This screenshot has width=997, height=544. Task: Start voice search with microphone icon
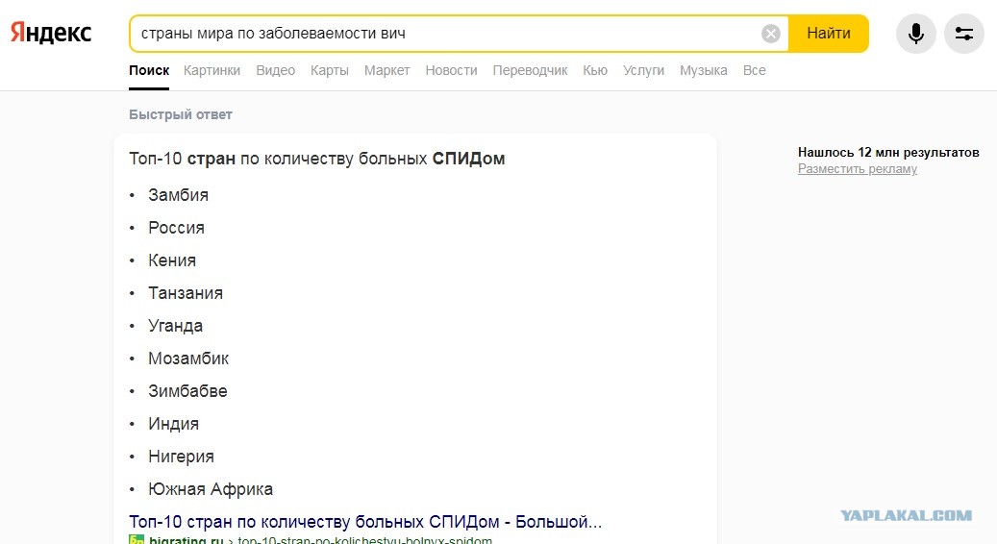coord(915,34)
